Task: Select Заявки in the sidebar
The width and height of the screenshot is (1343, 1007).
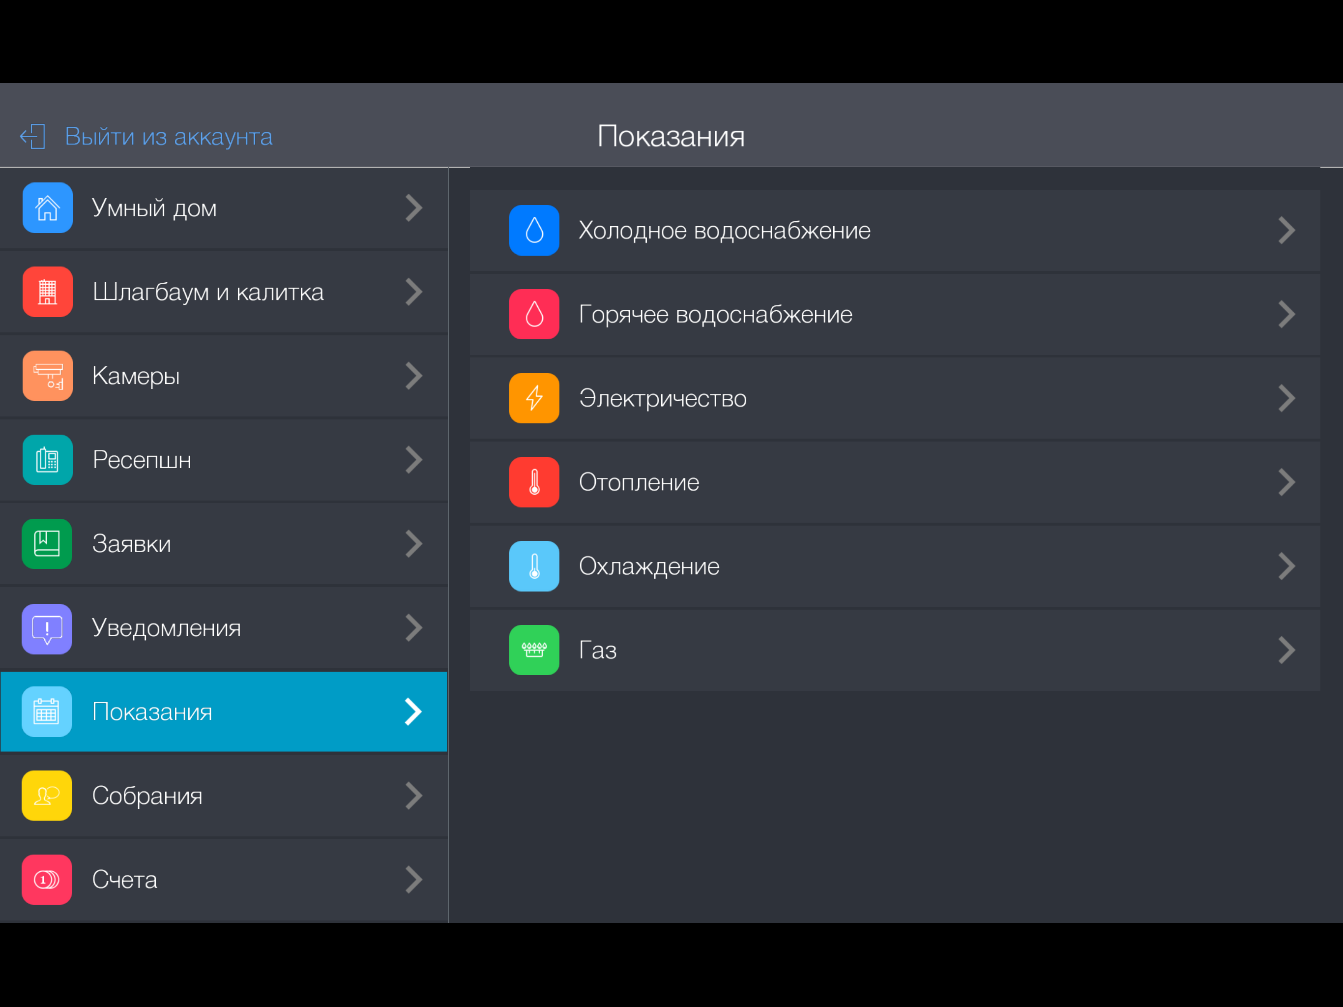Action: pyautogui.click(x=224, y=544)
